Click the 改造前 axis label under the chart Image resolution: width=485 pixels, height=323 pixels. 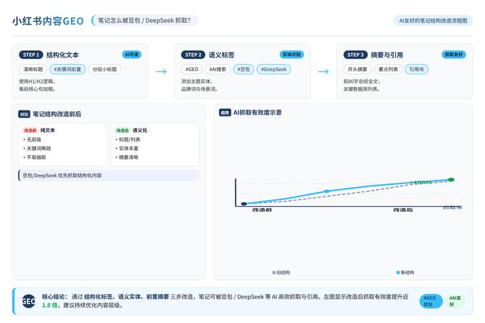tap(262, 210)
